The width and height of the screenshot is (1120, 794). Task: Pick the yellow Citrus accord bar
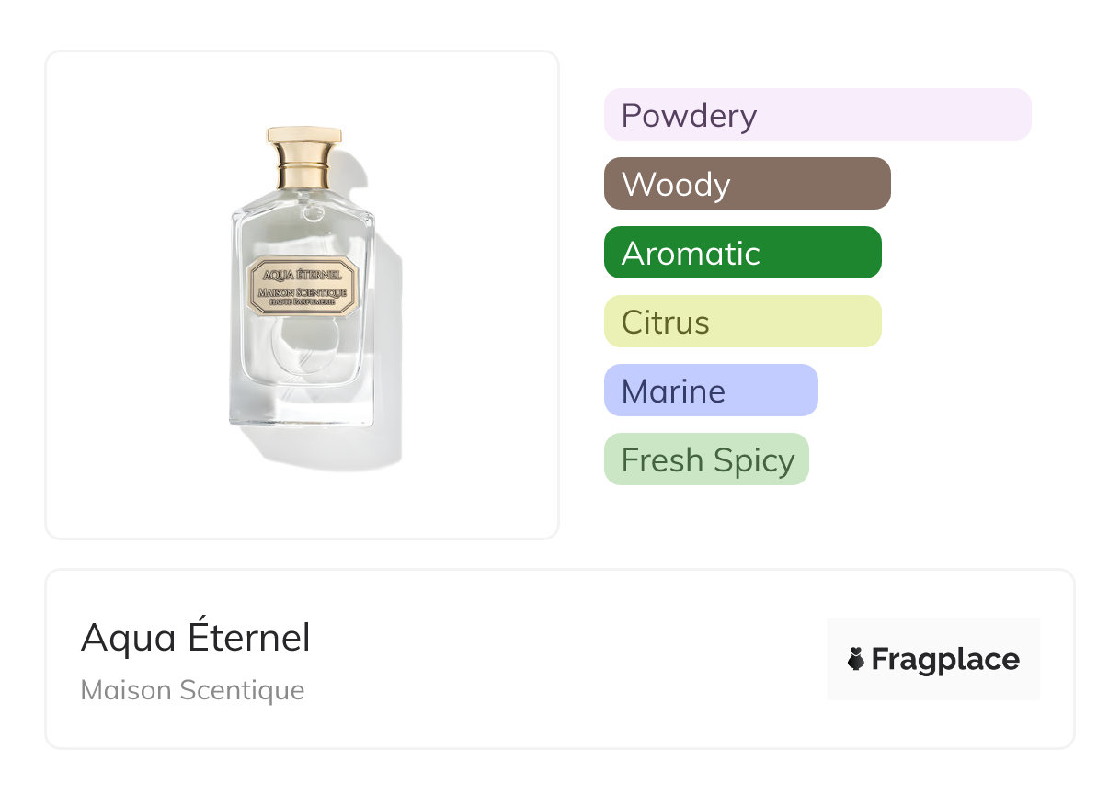tap(742, 322)
